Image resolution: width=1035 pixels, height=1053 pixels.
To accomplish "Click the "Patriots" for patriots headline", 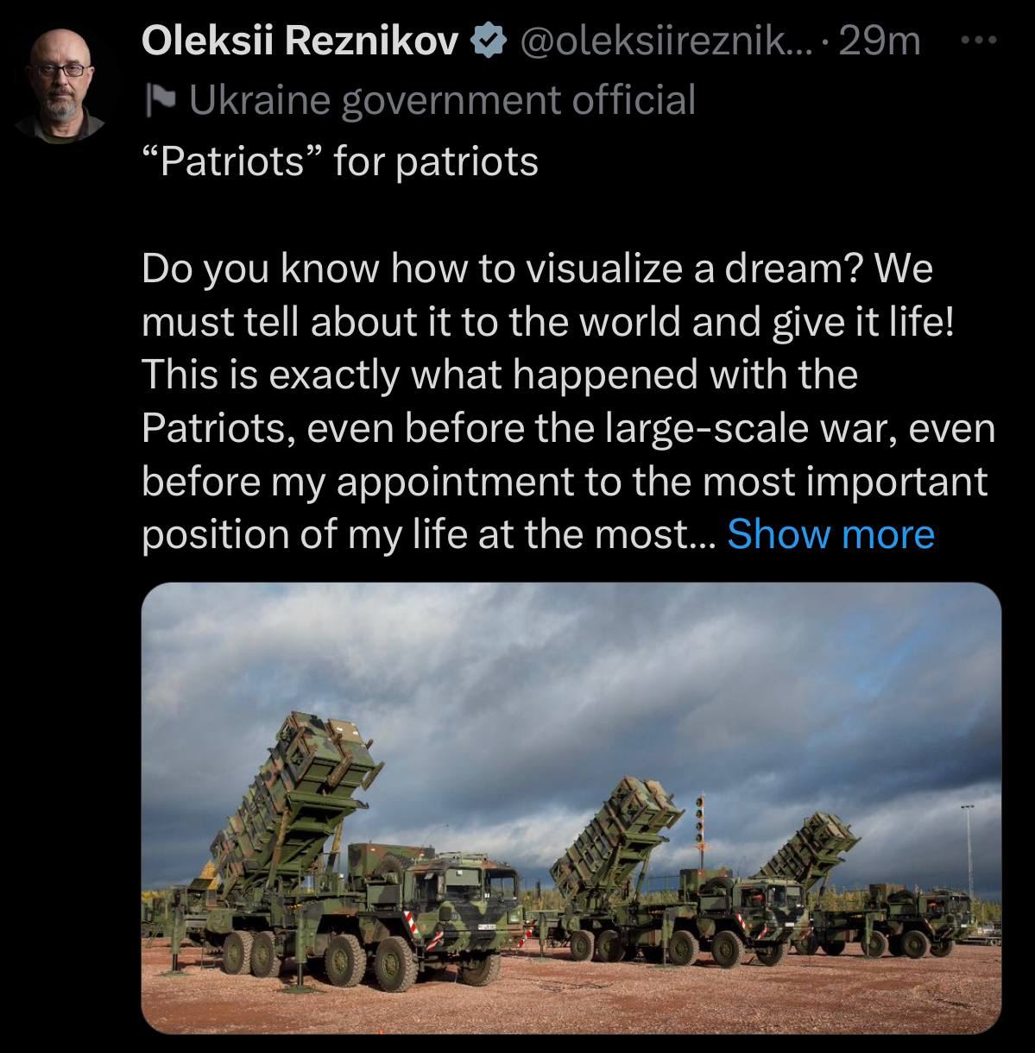I will tap(339, 161).
